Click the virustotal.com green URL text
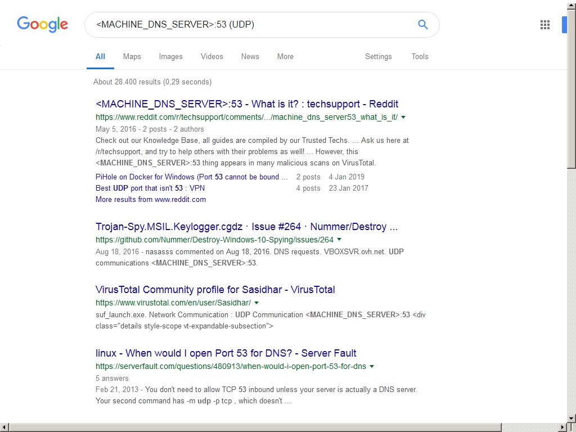 coord(173,303)
